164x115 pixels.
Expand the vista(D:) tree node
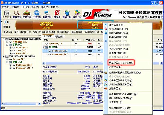[x=10, y=48]
